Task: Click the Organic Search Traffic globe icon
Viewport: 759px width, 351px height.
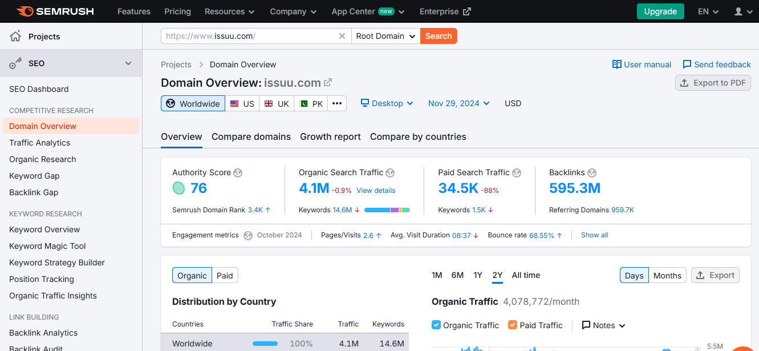Action: [x=390, y=173]
